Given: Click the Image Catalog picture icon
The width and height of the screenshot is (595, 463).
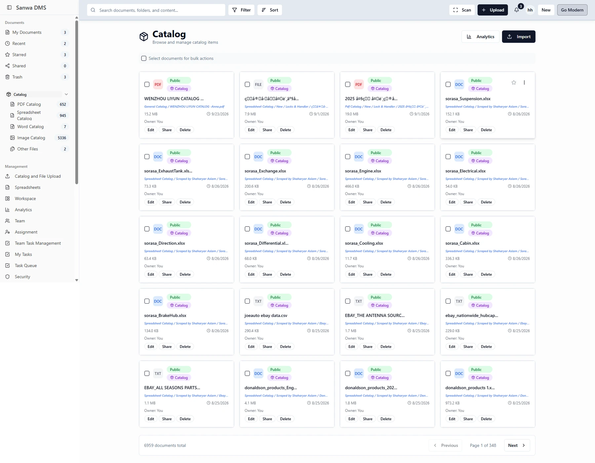Looking at the screenshot, I should pyautogui.click(x=13, y=138).
